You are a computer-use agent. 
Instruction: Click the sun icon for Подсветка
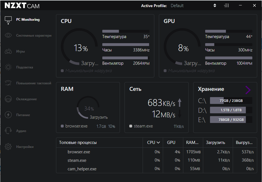click(8, 67)
